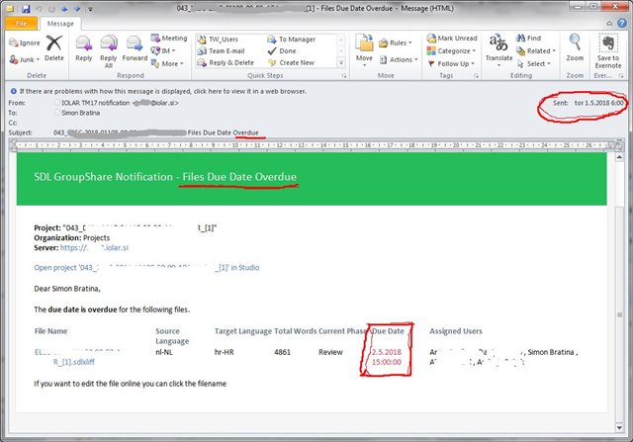
Task: Open the Categorize dropdown
Action: coord(451,50)
